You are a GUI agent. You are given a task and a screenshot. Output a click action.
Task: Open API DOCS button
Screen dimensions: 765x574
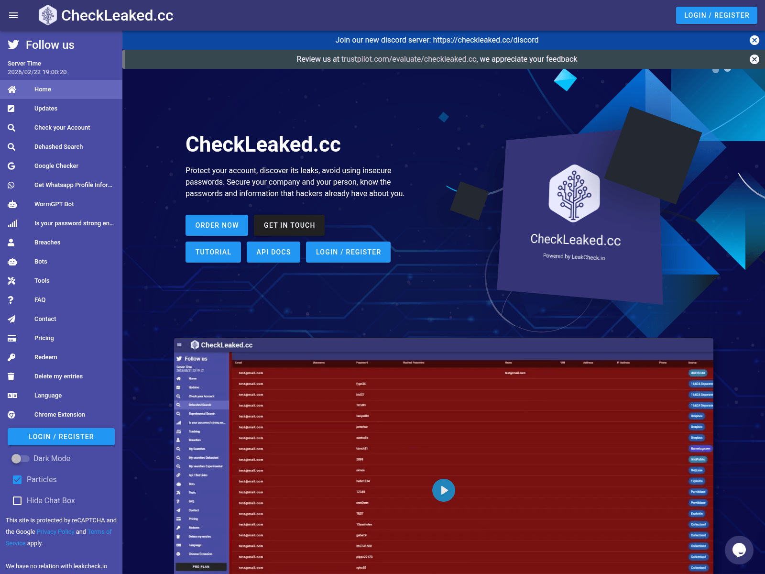273,252
